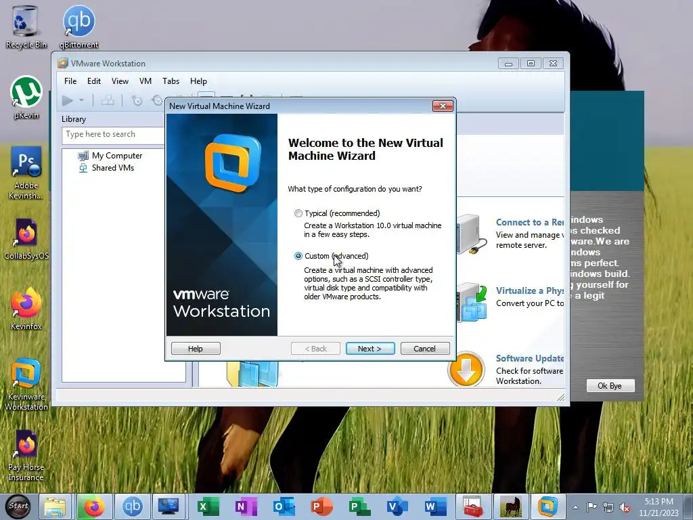Viewport: 693px width, 520px height.
Task: Open the Kevinfox desktop icon
Action: click(26, 309)
